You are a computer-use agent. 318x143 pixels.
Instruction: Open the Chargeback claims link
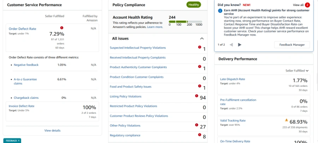pyautogui.click(x=26, y=98)
